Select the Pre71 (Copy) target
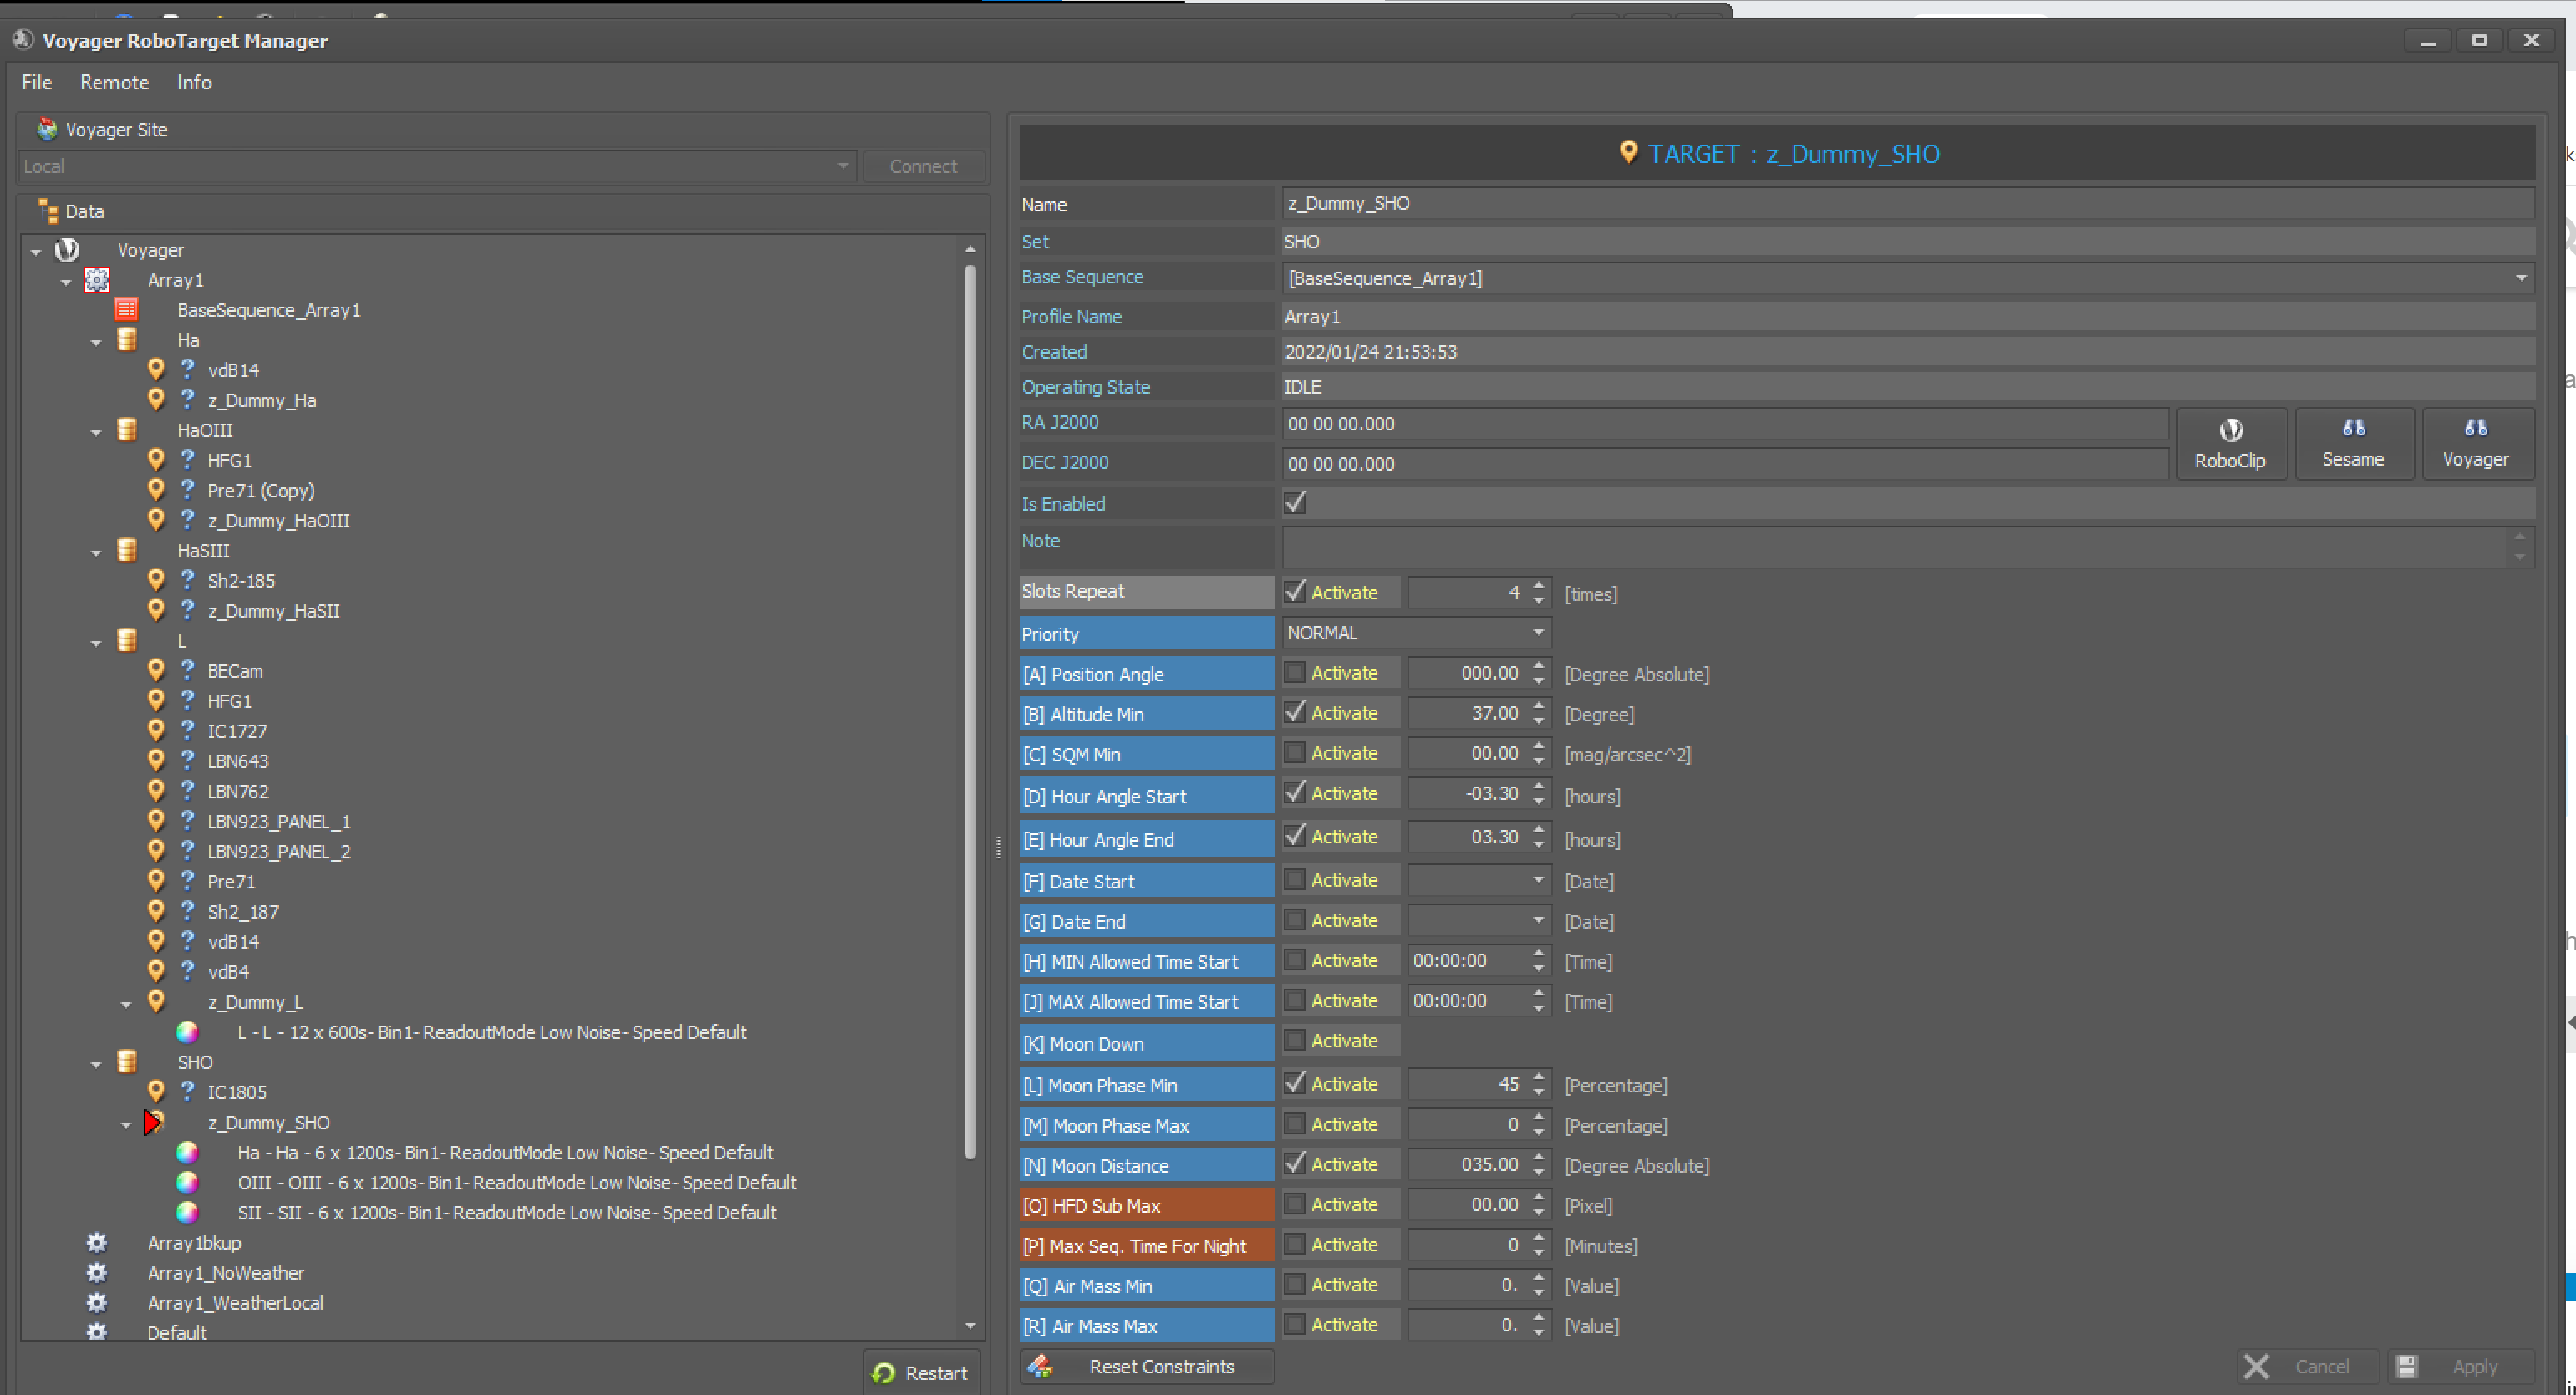The image size is (2576, 1395). pyautogui.click(x=261, y=490)
